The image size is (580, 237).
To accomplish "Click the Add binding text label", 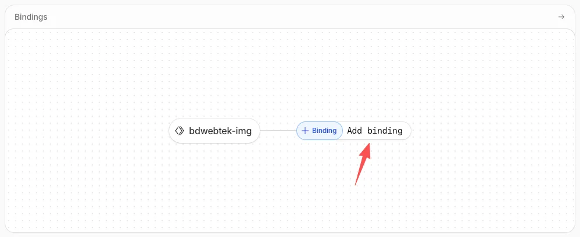I will (375, 131).
